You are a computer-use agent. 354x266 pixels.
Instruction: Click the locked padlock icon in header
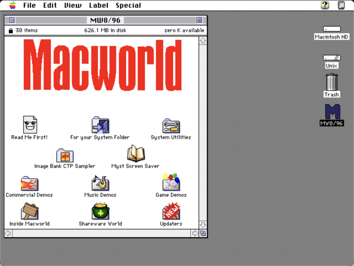[x=11, y=30]
